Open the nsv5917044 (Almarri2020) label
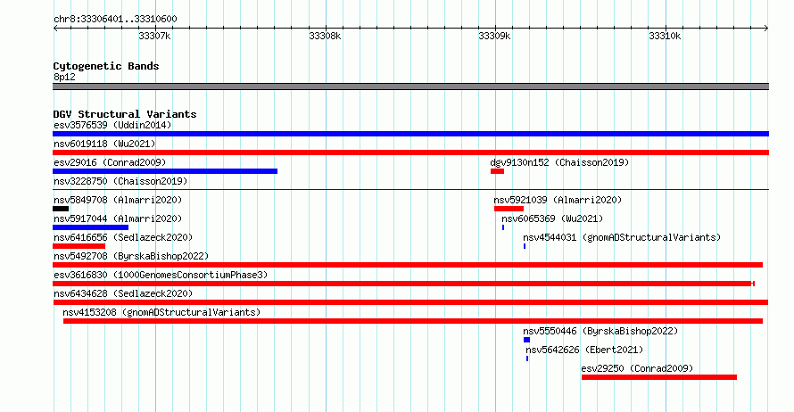Screen dimensions: 794x412 click(118, 218)
